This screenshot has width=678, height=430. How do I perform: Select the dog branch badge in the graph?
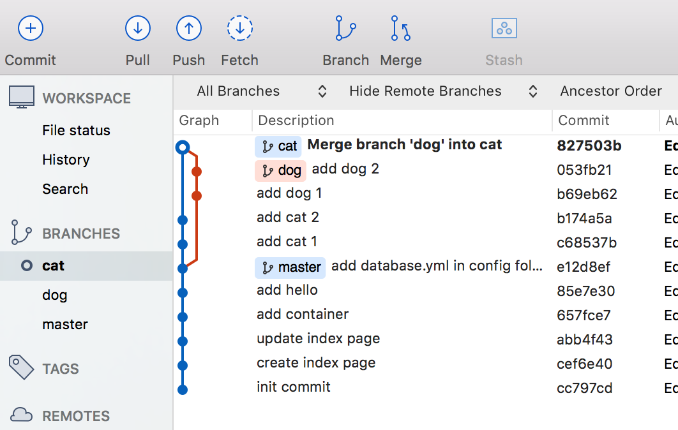tap(280, 170)
